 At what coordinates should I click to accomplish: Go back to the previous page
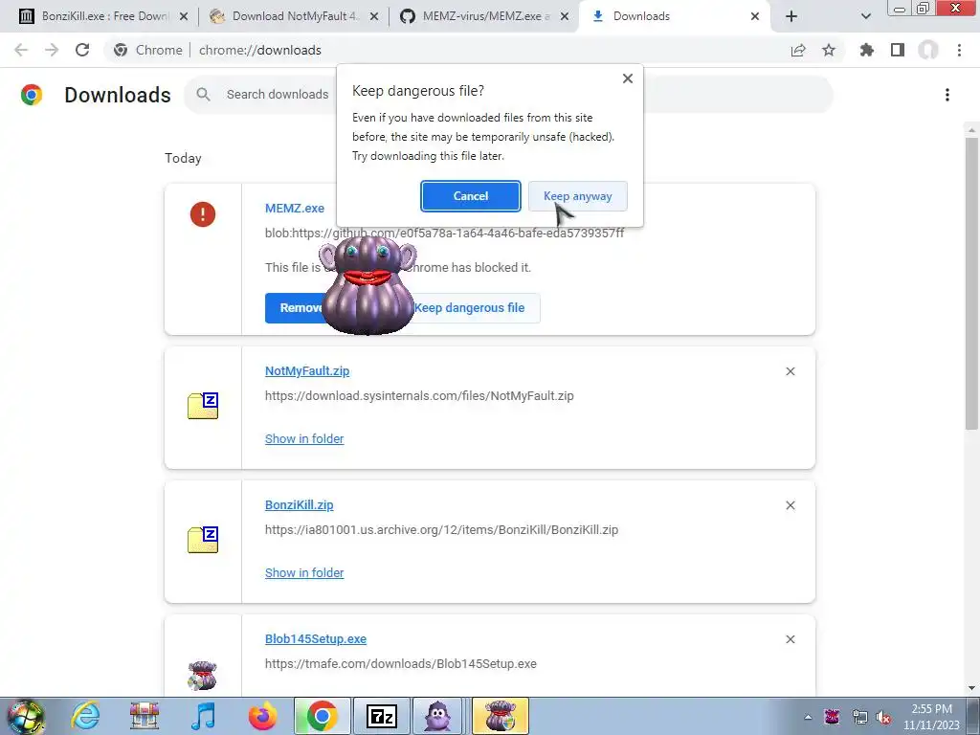tap(21, 50)
